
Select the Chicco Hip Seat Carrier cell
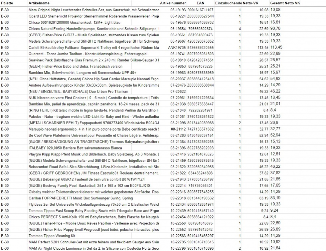coord(94,79)
